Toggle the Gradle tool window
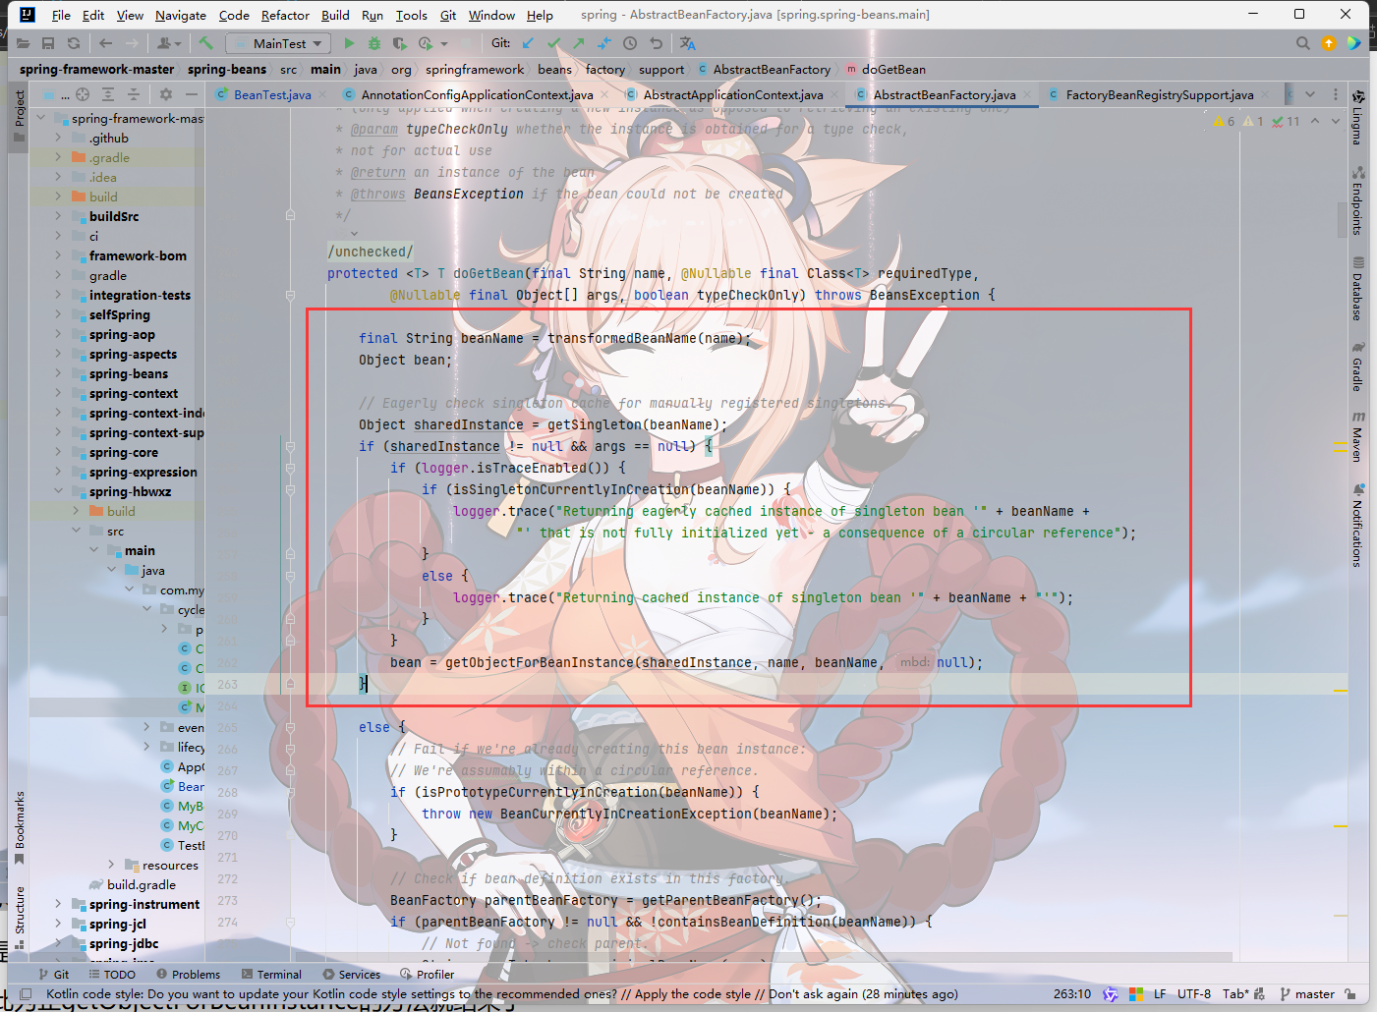Image resolution: width=1377 pixels, height=1012 pixels. click(x=1357, y=366)
